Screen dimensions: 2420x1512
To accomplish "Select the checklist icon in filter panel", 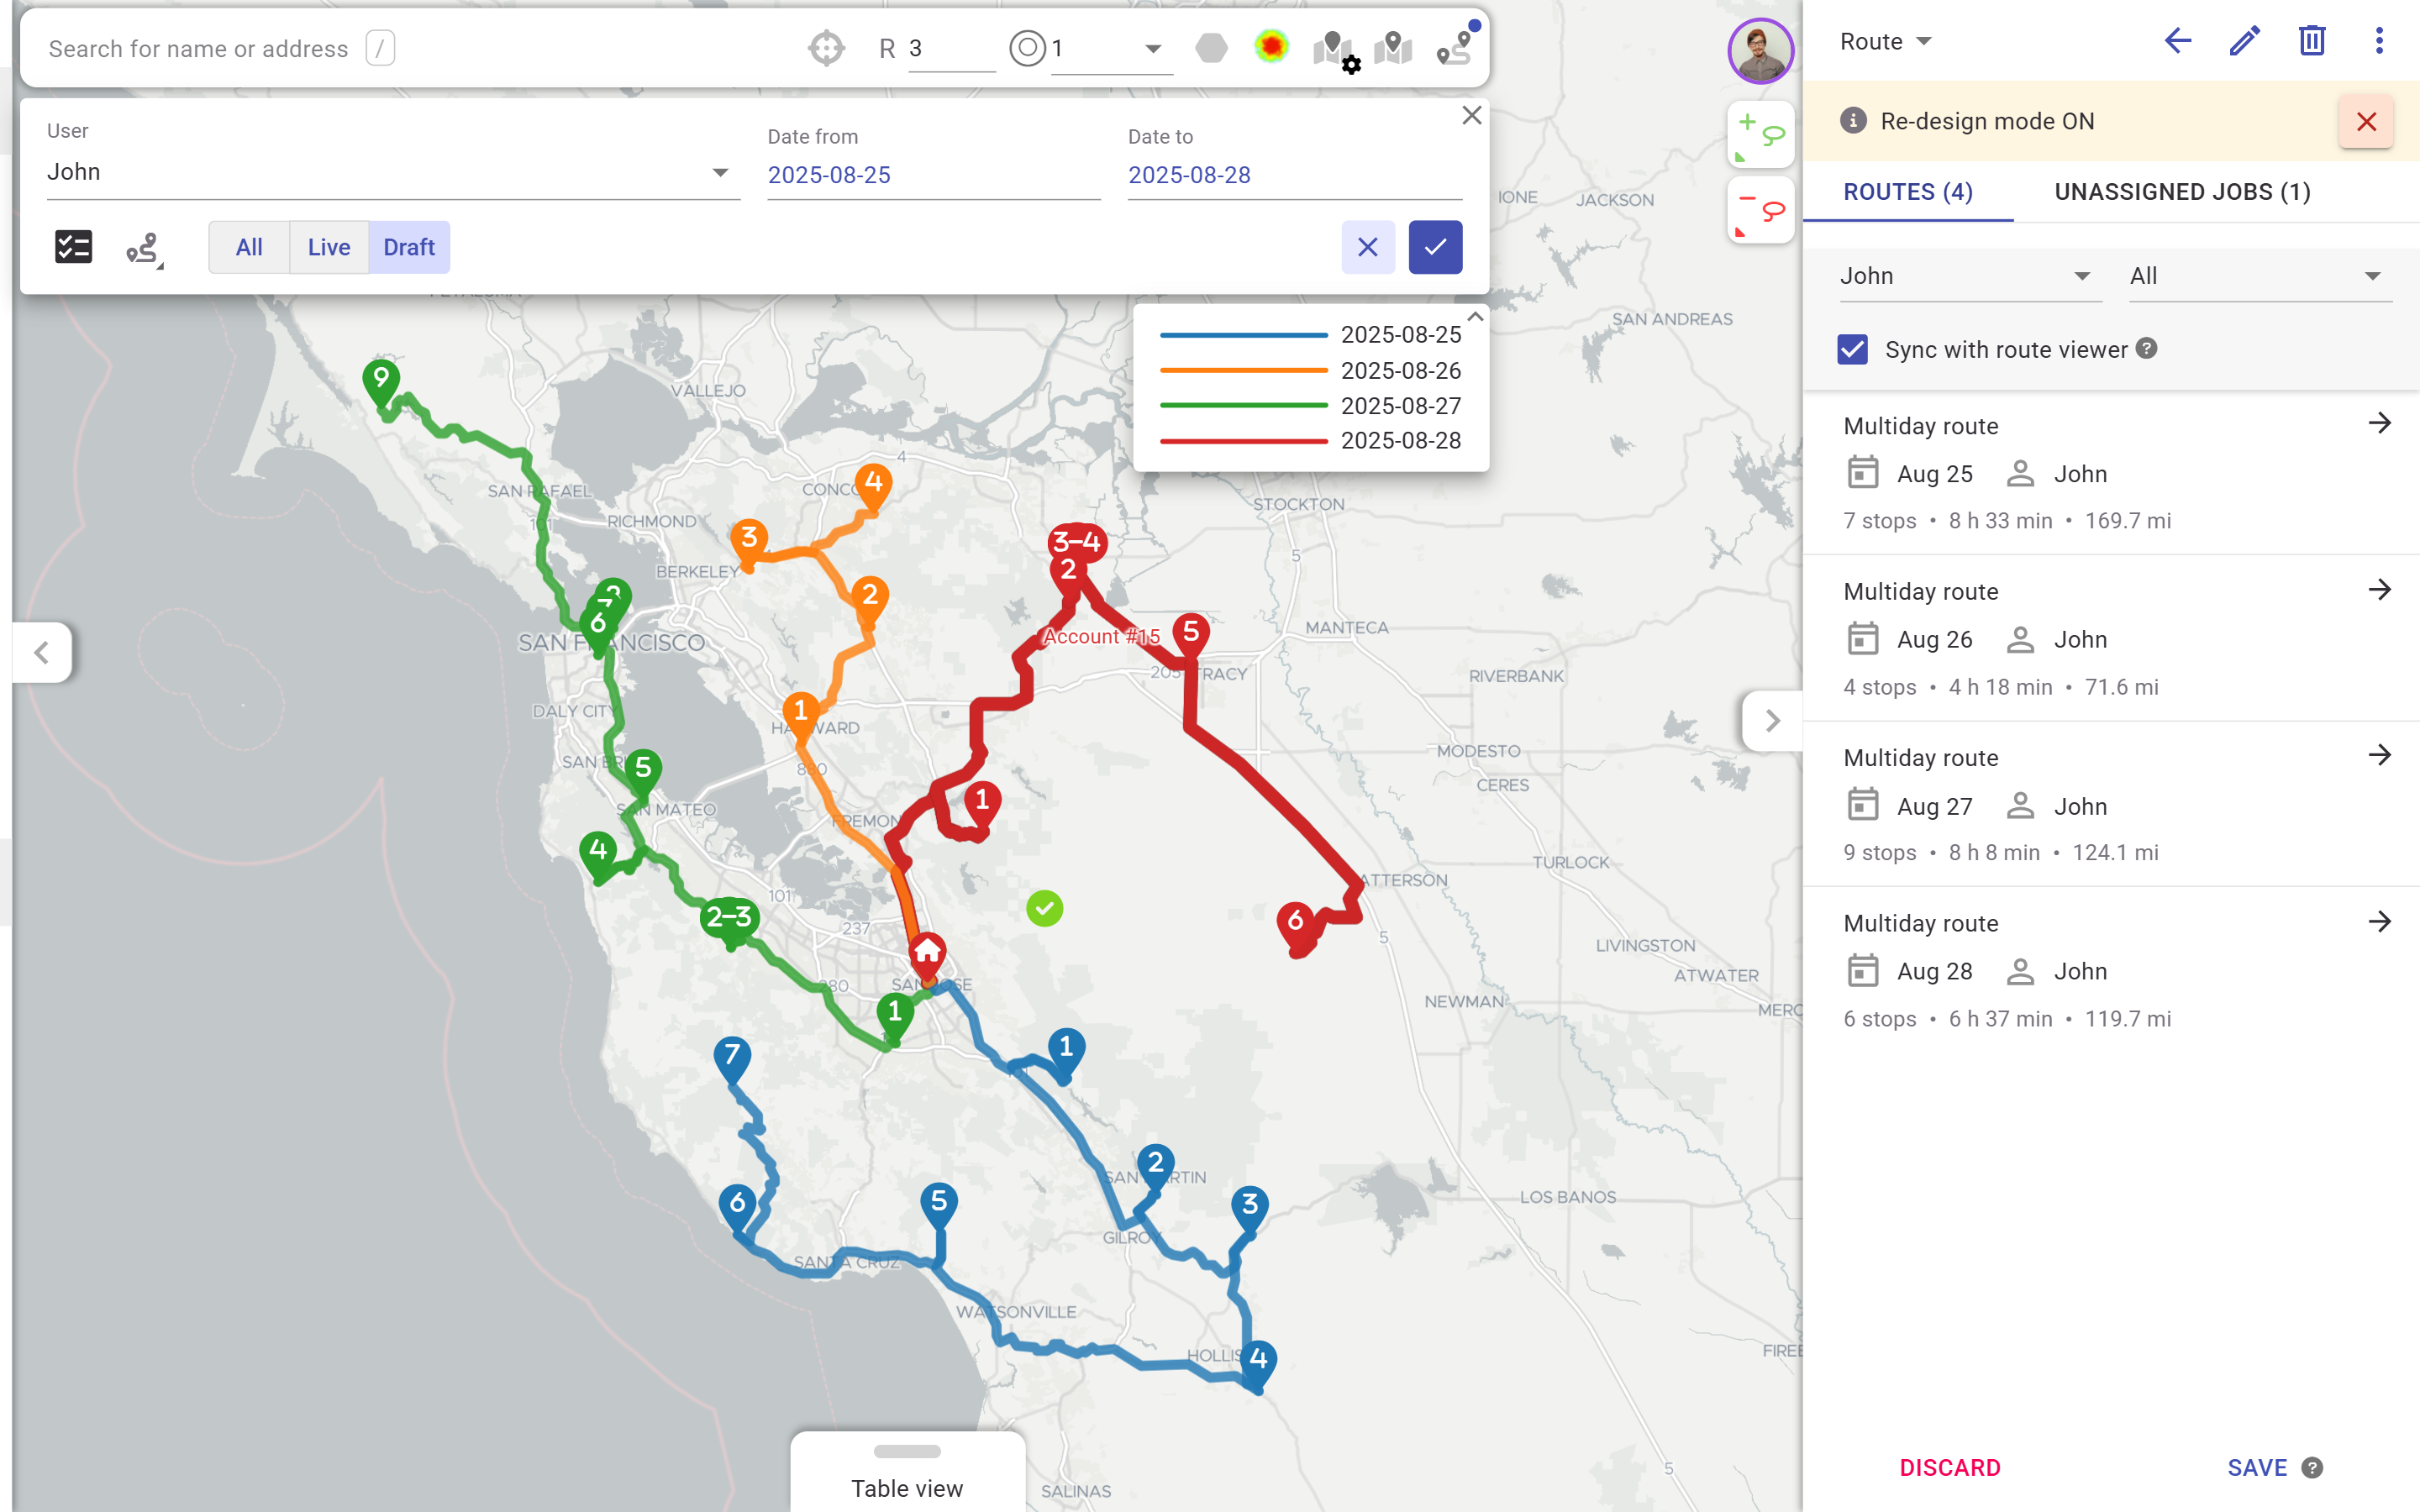I will pyautogui.click(x=74, y=246).
